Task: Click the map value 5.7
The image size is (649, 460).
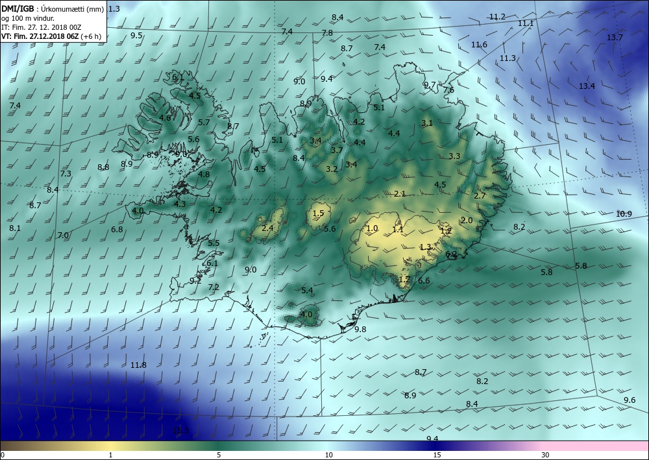Action: coord(204,123)
